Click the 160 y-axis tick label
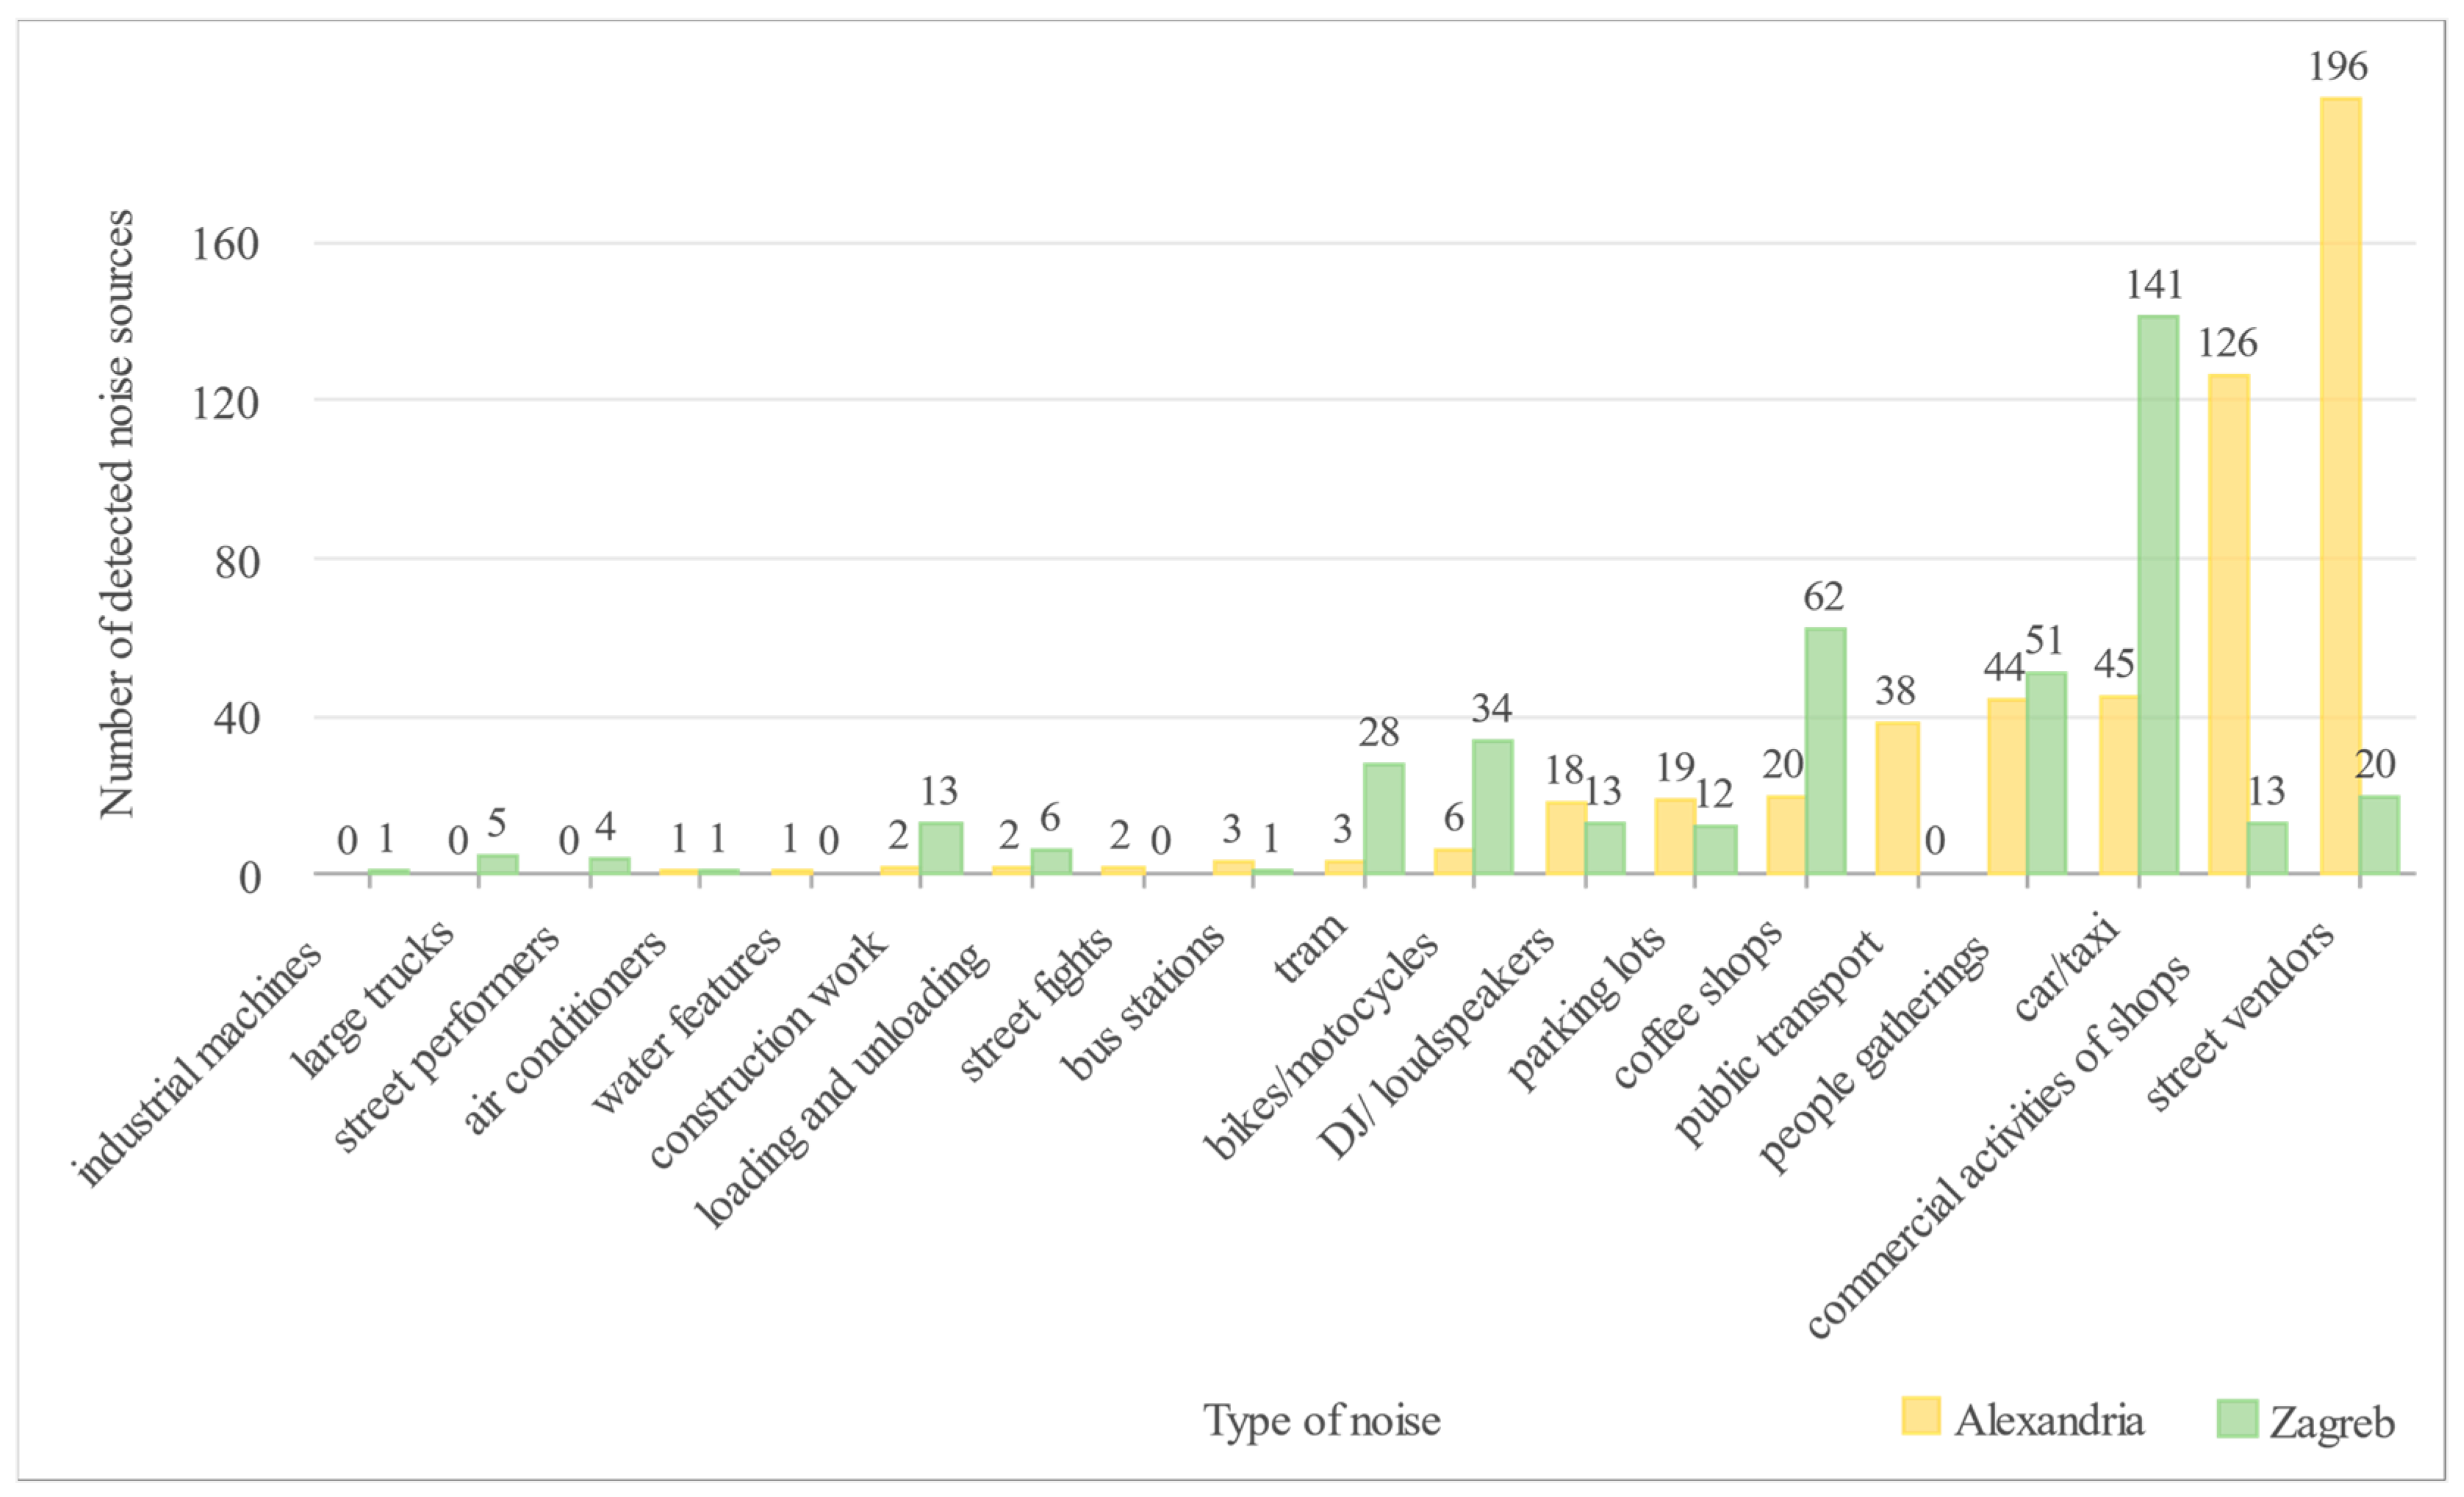Viewport: 2464px width, 1497px height. [x=225, y=244]
